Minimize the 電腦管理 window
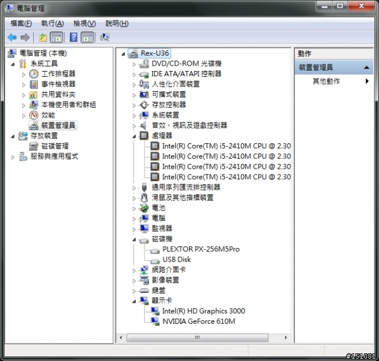Viewport: 379px width, 361px height. point(325,6)
